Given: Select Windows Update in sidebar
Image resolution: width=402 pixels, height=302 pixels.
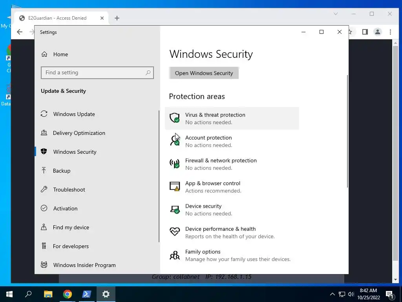Looking at the screenshot, I should coord(74,114).
